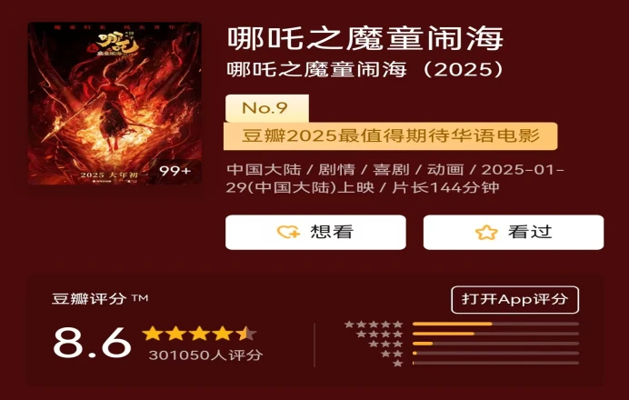
Task: Click the 301050人评分 count text
Action: click(x=205, y=355)
